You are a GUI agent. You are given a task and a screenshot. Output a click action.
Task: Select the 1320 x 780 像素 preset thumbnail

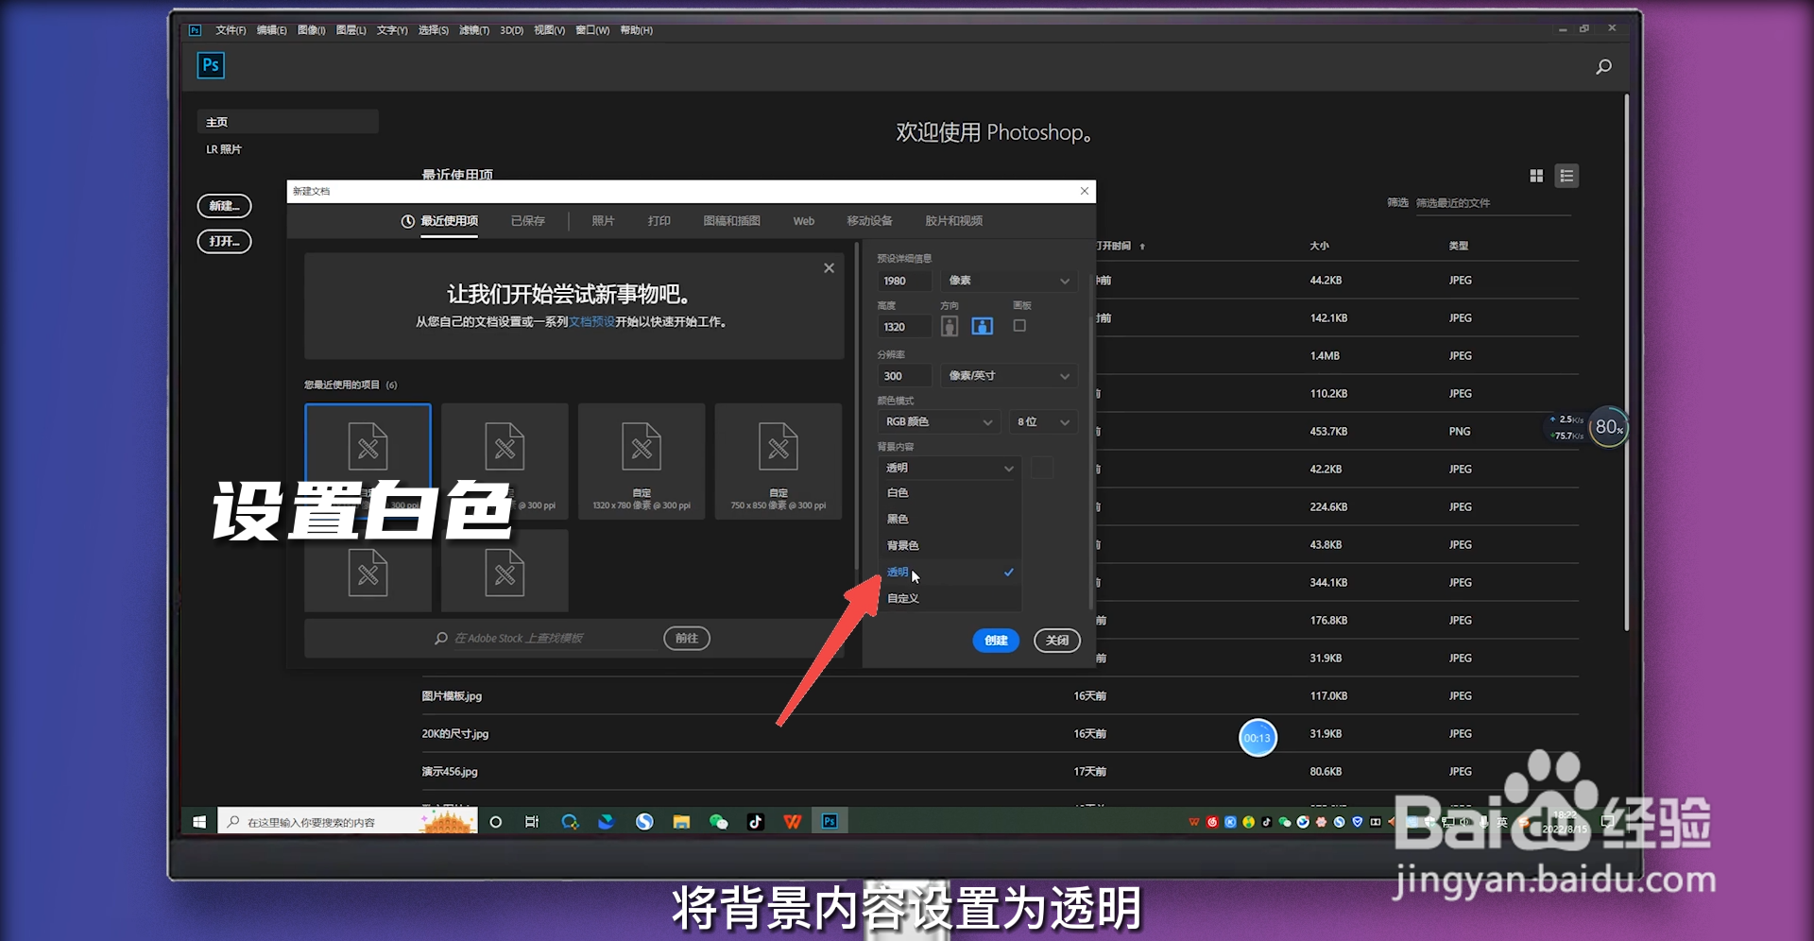coord(642,460)
